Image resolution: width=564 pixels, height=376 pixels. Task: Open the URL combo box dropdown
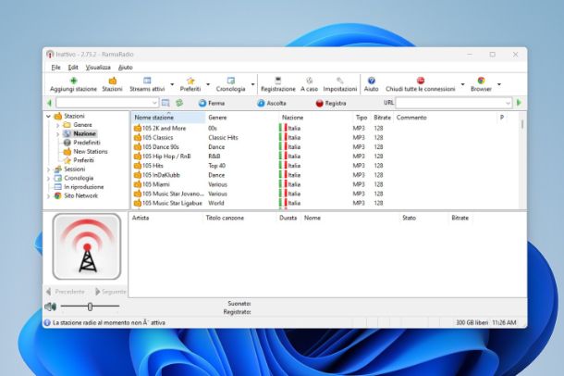coord(508,103)
